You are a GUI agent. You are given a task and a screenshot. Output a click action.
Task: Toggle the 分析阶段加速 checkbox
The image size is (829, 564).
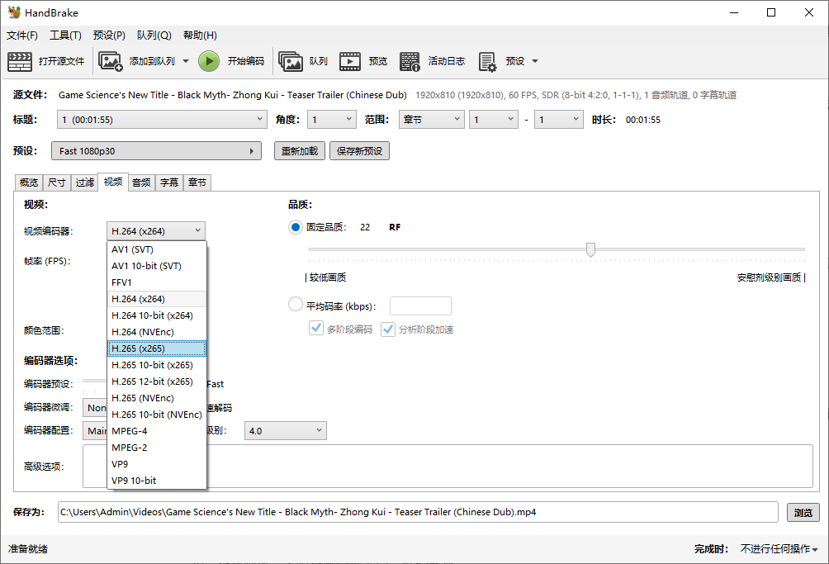pyautogui.click(x=387, y=329)
